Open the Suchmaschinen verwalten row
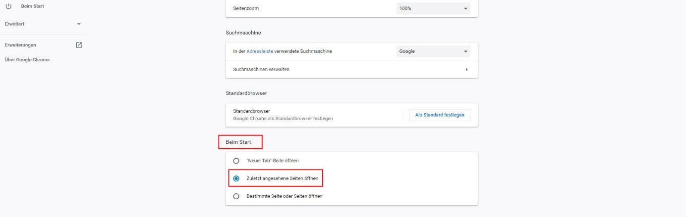Screen dimensions: 686x217 (x=351, y=69)
